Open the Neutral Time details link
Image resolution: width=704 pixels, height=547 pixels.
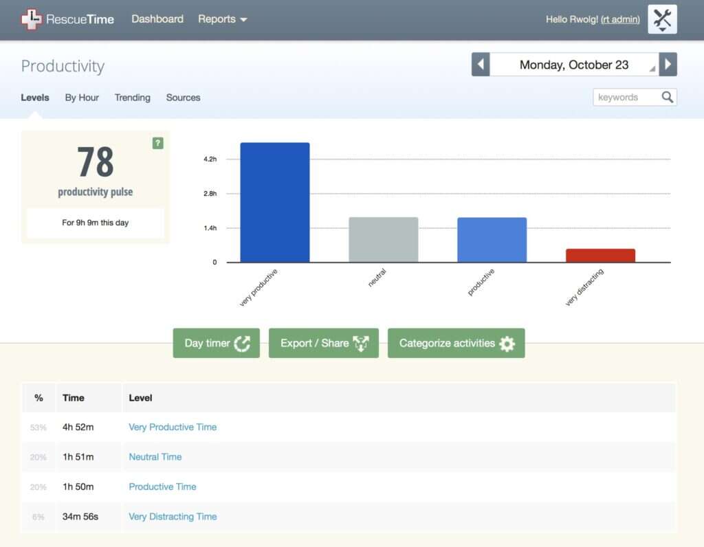pos(155,456)
